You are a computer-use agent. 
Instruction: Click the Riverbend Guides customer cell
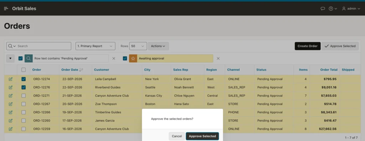[108, 88]
